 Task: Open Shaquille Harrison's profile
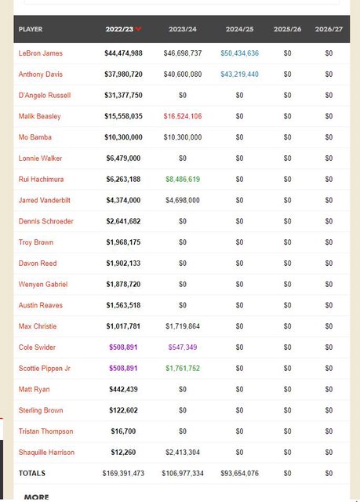pos(46,452)
